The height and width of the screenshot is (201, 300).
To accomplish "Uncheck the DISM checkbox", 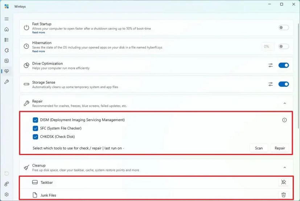I will coord(36,120).
